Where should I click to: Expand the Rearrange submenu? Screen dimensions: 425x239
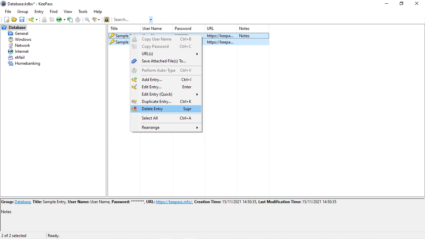pyautogui.click(x=166, y=127)
